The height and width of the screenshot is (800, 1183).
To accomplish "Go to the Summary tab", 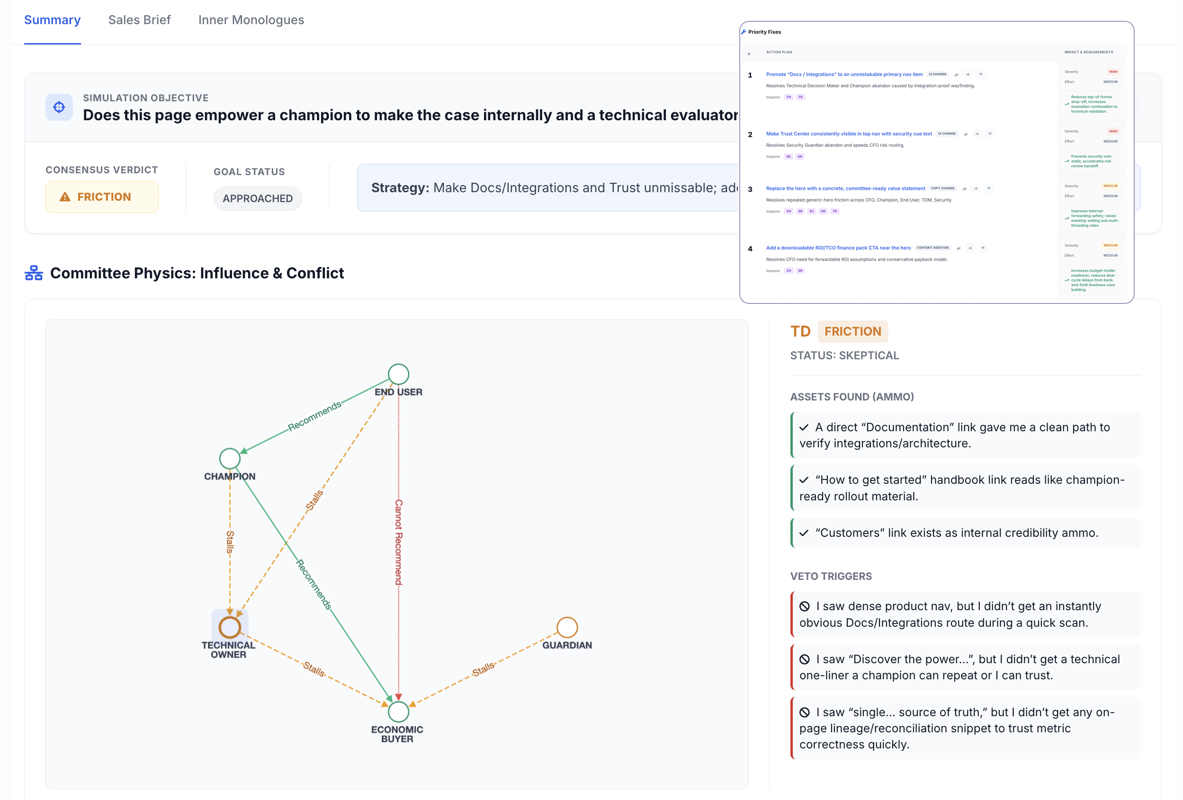I will pyautogui.click(x=53, y=20).
